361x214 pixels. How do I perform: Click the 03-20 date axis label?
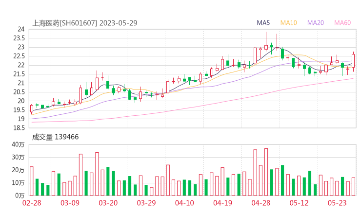(x=108, y=203)
